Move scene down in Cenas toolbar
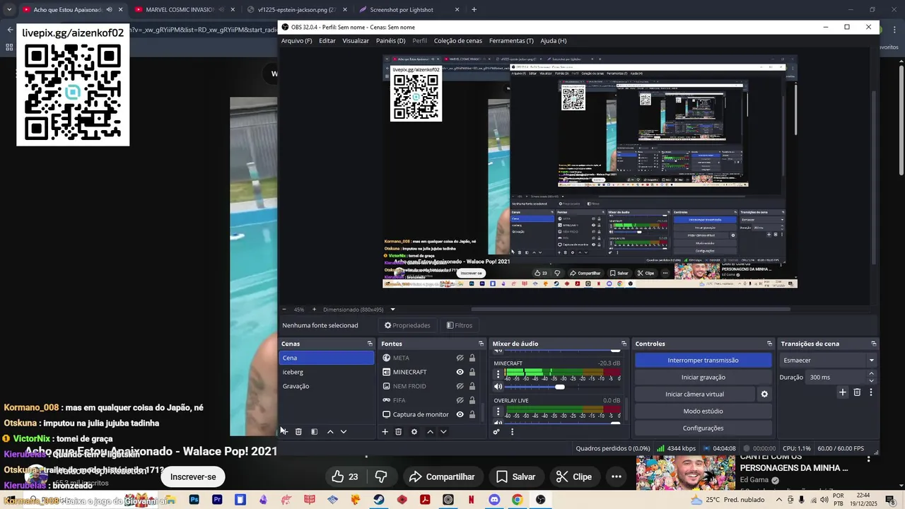The height and width of the screenshot is (509, 905). [x=344, y=431]
